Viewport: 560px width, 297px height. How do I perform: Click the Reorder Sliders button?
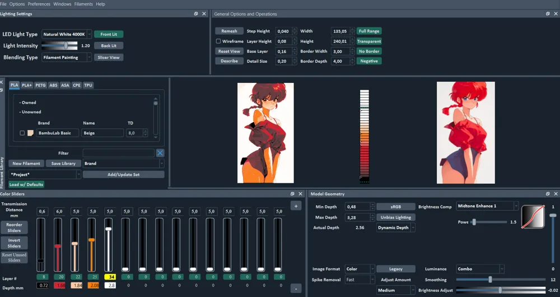[x=14, y=228]
